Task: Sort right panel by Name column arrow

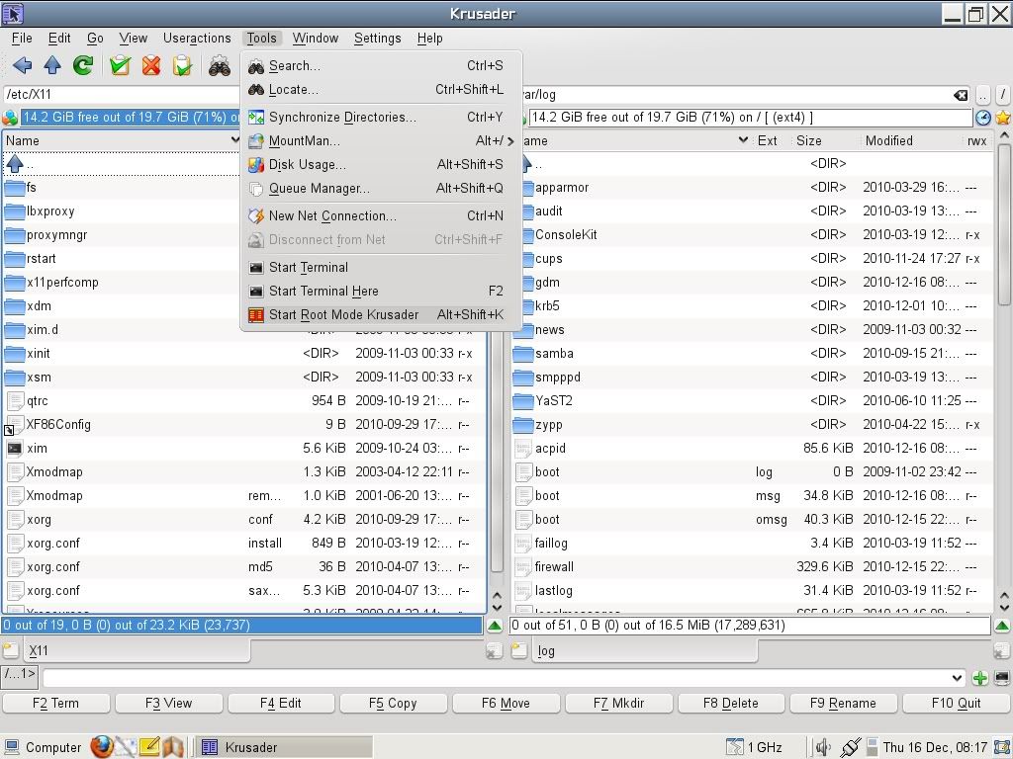Action: (x=743, y=140)
